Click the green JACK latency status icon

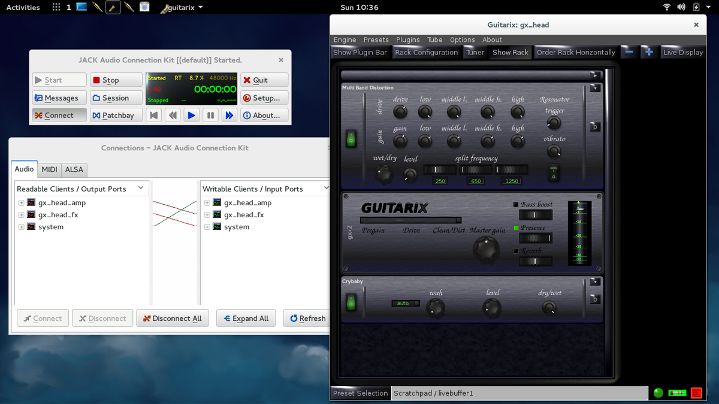click(678, 393)
